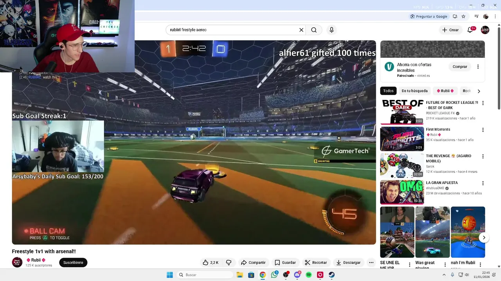
Task: Open Microsoft Store from taskbar
Action: point(251,275)
